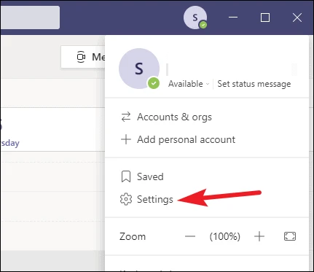This screenshot has width=314, height=272.
Task: Click the Saved bookmark icon
Action: (126, 176)
